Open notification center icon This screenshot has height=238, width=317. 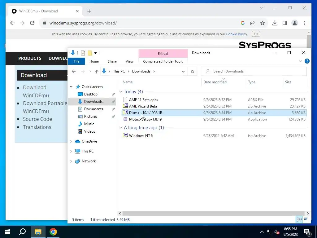click(x=307, y=232)
